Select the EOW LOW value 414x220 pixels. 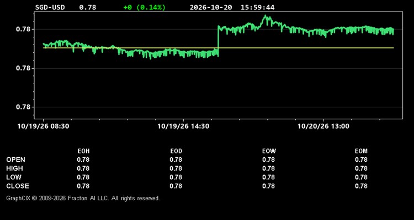click(x=268, y=177)
